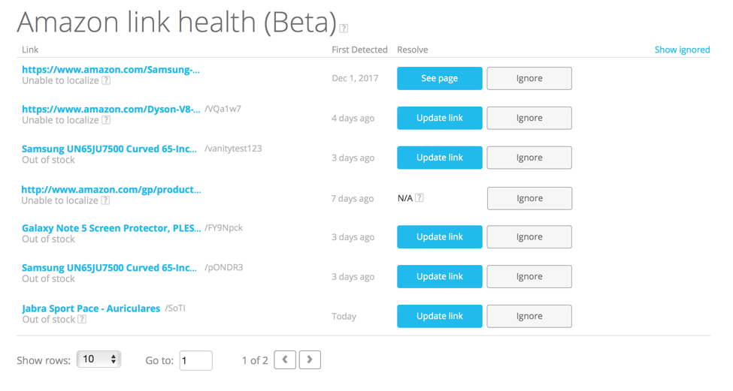Viewport: 733px width, 391px height.
Task: Click Show ignored link
Action: click(682, 50)
